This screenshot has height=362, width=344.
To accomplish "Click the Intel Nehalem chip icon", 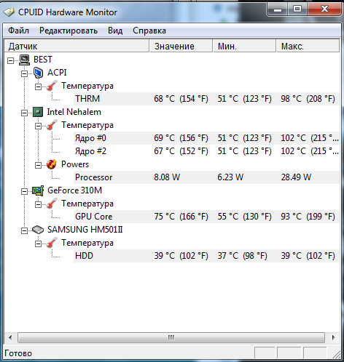I will tap(38, 112).
